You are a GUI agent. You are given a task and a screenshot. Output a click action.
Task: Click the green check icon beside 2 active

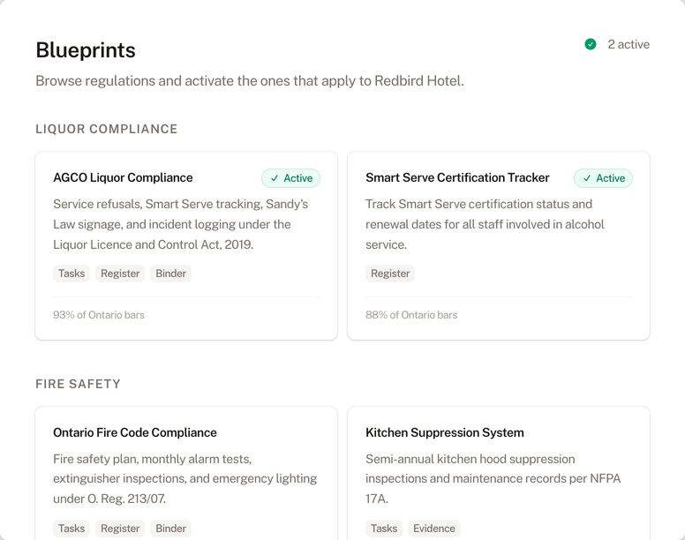tap(591, 44)
